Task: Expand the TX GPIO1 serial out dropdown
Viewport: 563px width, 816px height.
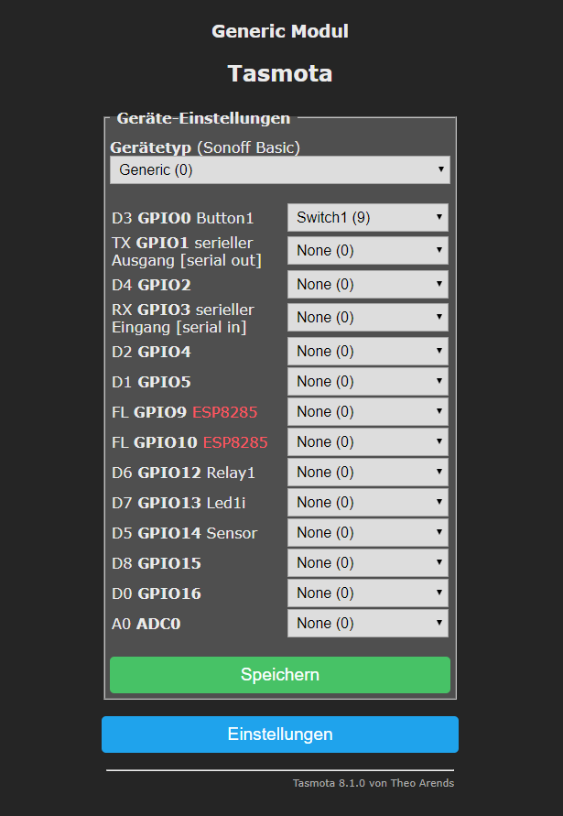Action: 368,251
